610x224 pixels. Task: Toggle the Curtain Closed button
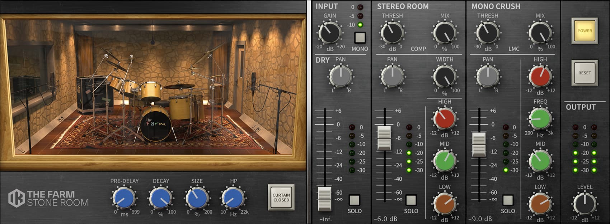(x=281, y=198)
